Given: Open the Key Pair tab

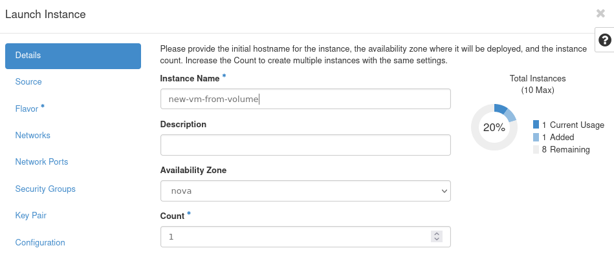Looking at the screenshot, I should point(30,216).
